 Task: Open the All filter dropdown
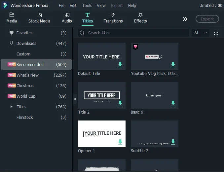point(201,33)
